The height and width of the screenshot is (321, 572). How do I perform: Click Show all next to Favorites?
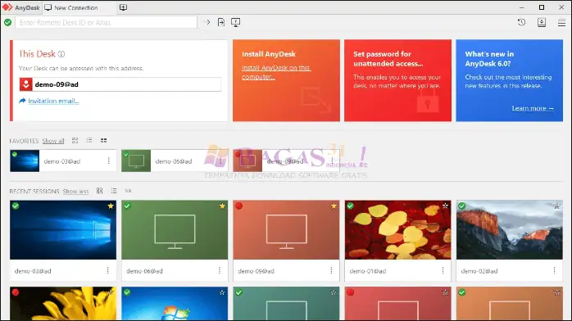[53, 141]
